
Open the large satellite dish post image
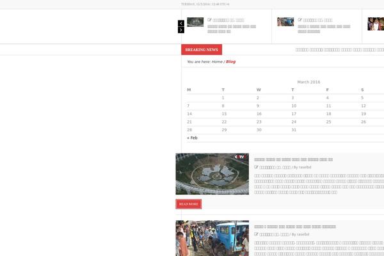[212, 173]
